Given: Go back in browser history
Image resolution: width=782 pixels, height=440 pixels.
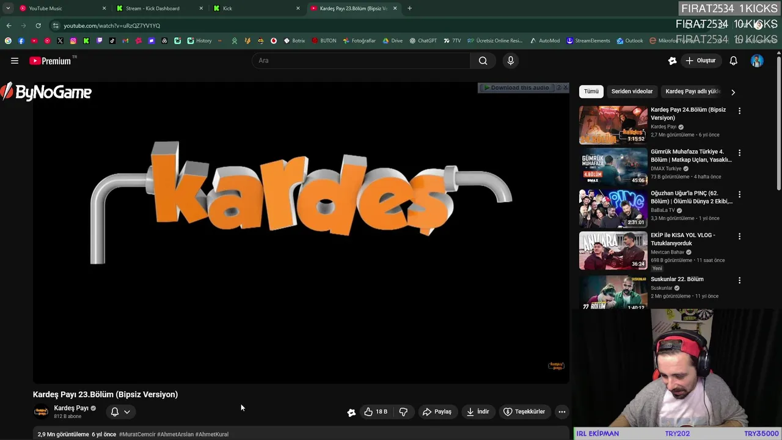Looking at the screenshot, I should pos(9,26).
